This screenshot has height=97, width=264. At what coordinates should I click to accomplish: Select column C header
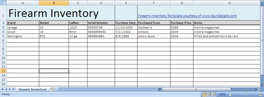[x=78, y=3]
